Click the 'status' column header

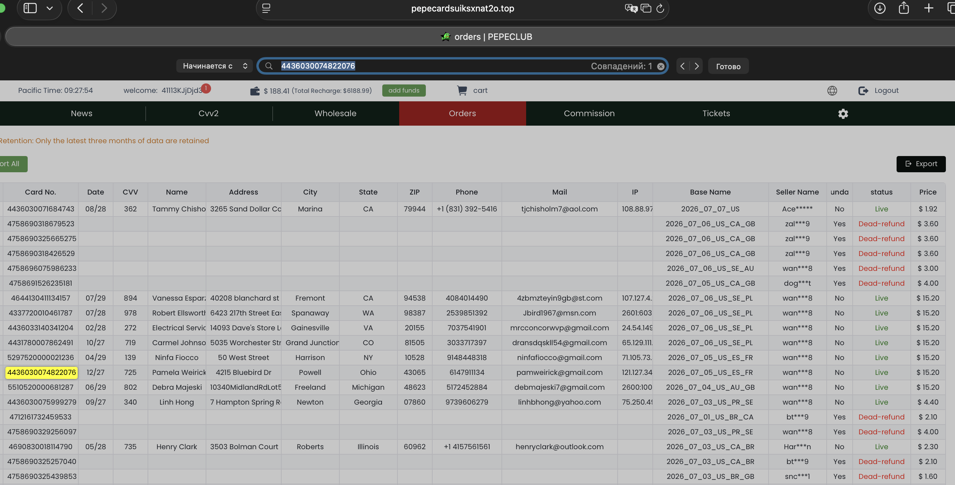[x=882, y=192]
